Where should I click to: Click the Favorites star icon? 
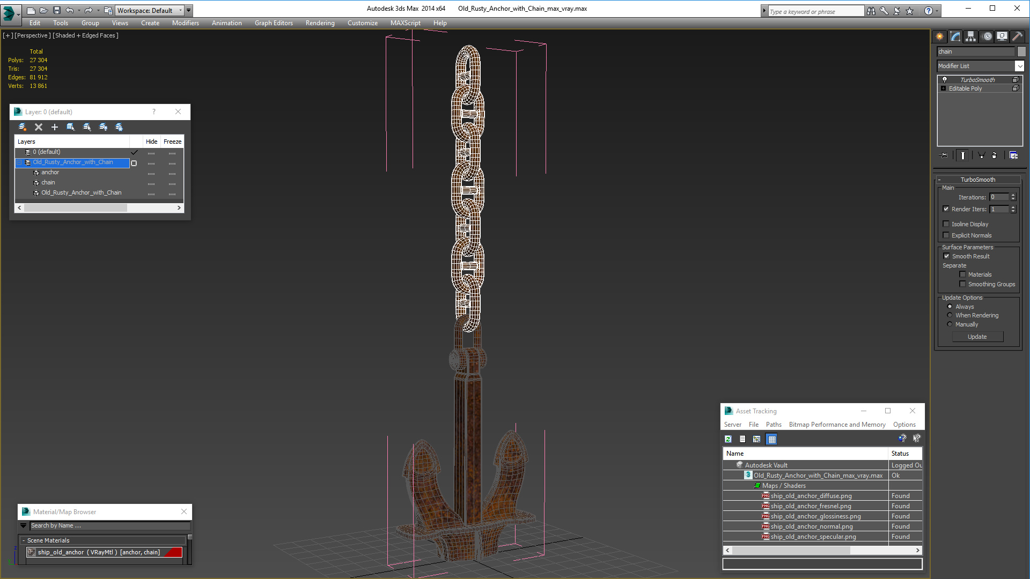[909, 11]
